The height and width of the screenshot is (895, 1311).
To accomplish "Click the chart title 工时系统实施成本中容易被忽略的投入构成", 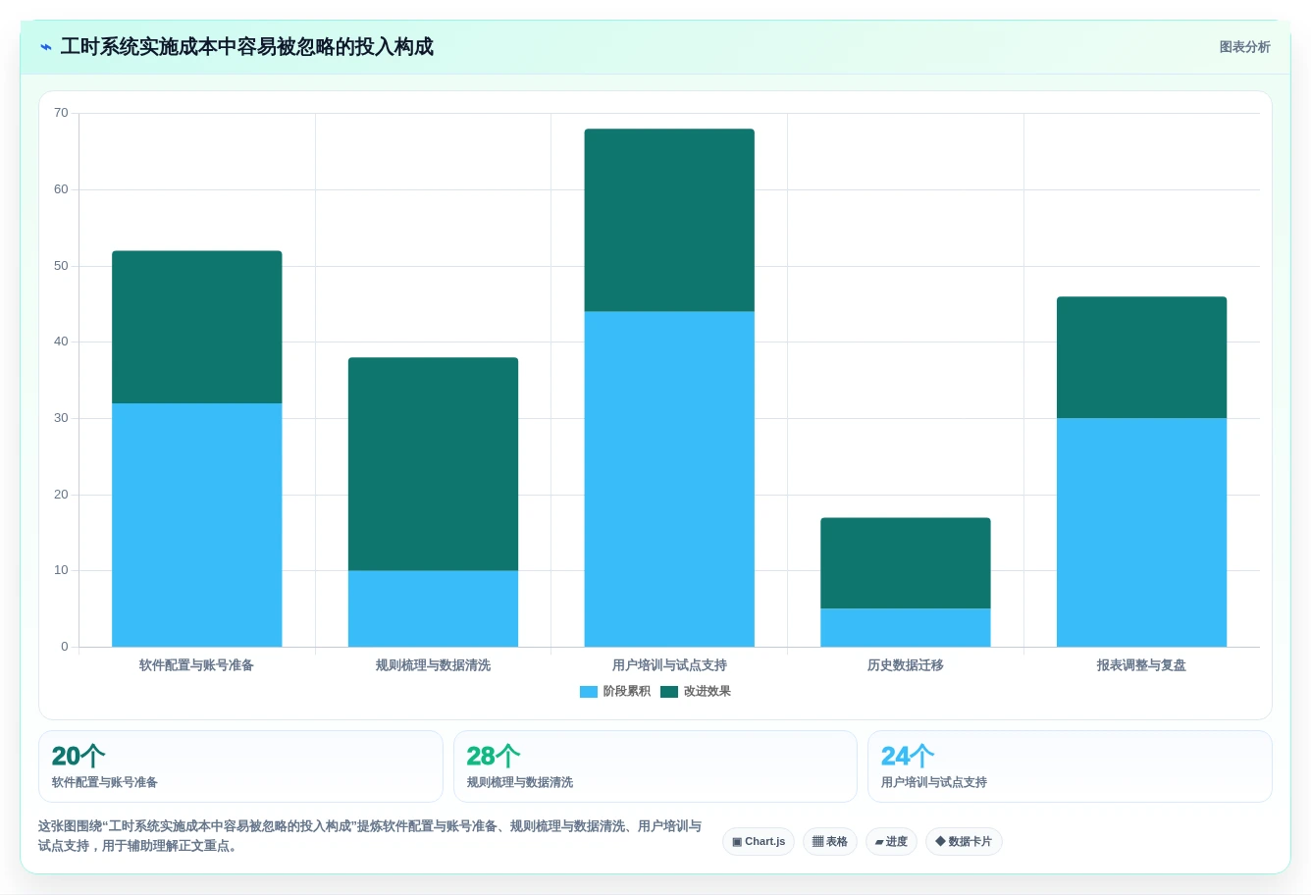I will tap(246, 47).
